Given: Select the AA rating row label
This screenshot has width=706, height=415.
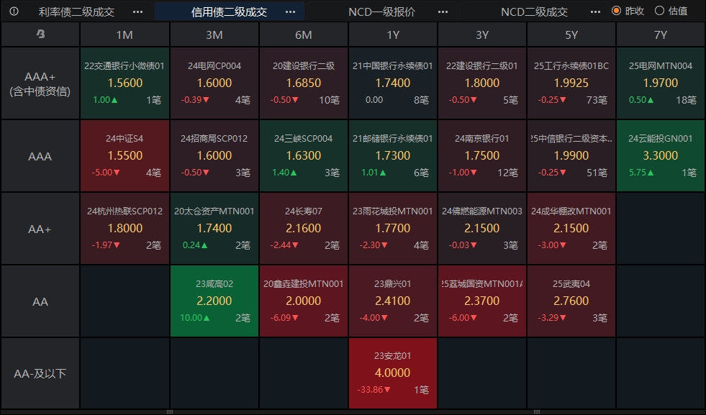Looking at the screenshot, I should pyautogui.click(x=40, y=301).
